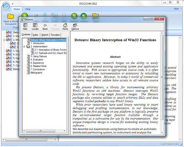The height and width of the screenshot is (147, 184).
Task: Click Open a Word Document folder icon
Action: tap(11, 16)
